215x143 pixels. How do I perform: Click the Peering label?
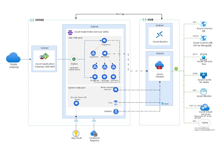[120, 14]
